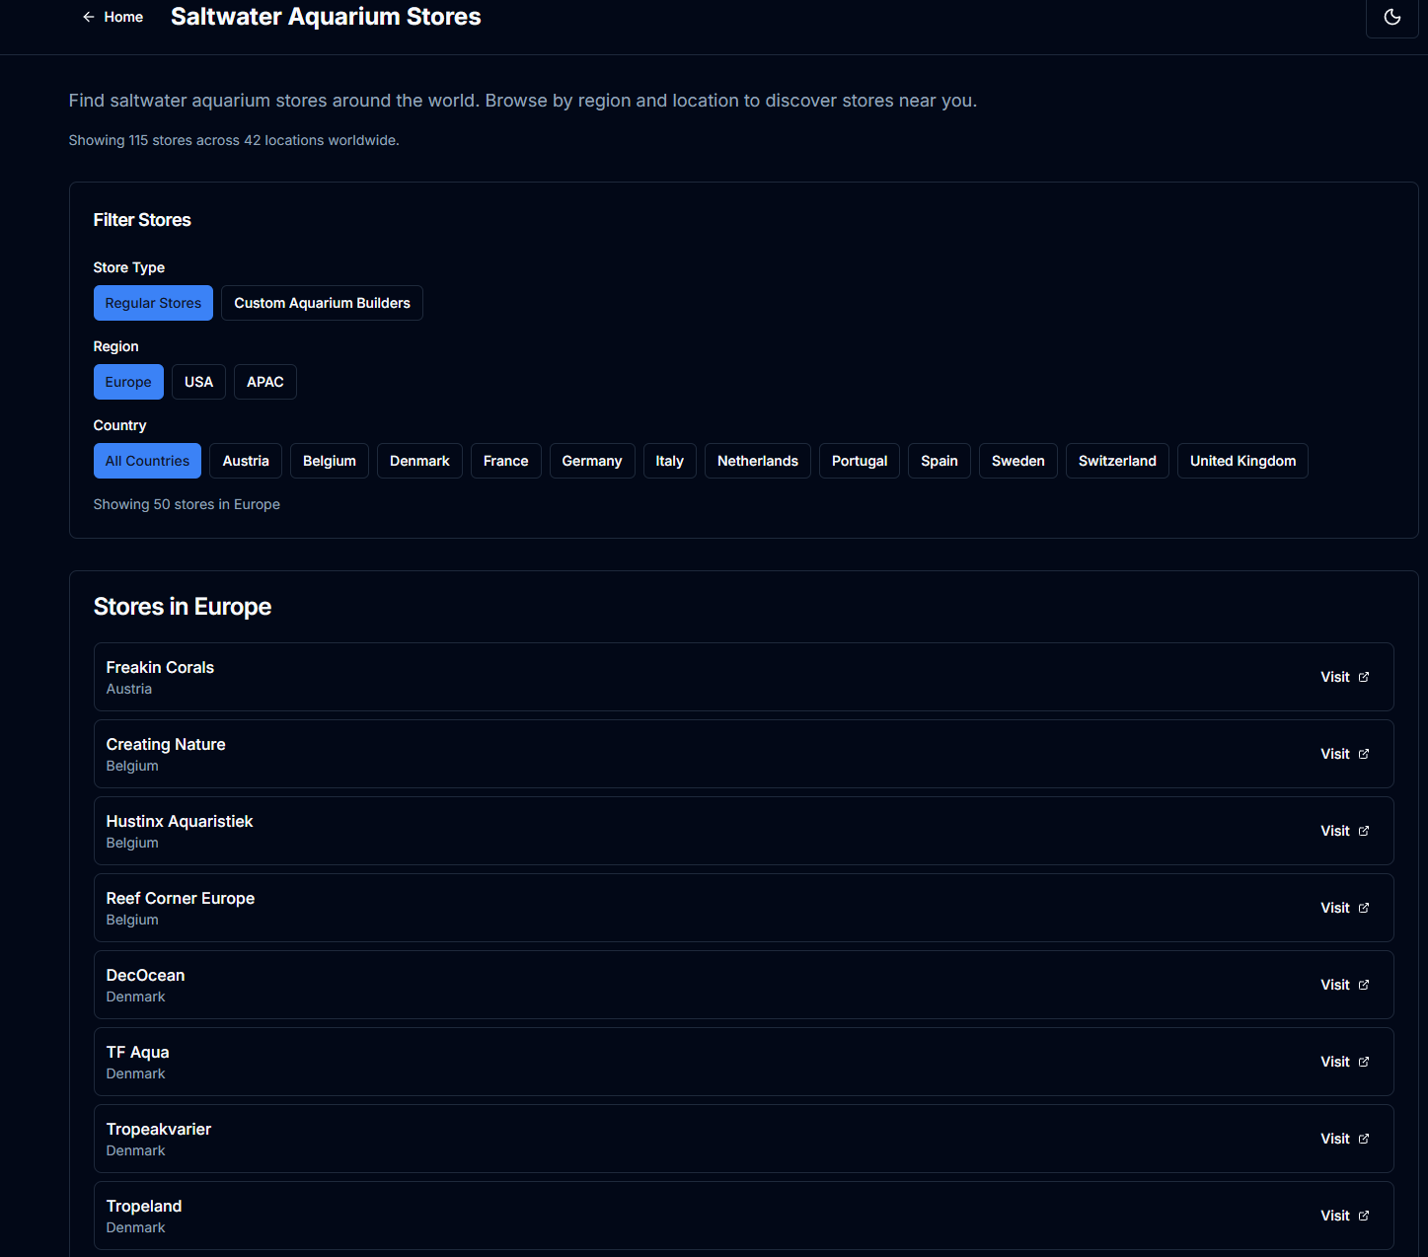The height and width of the screenshot is (1257, 1428).
Task: Open external link icon for TF Aqua
Action: [x=1364, y=1062]
